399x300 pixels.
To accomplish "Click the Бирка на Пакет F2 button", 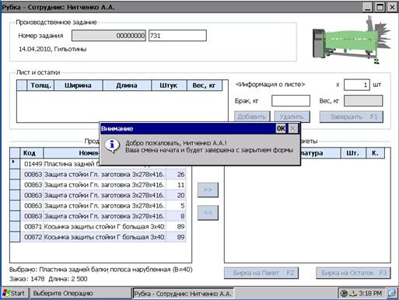I will [x=261, y=273].
